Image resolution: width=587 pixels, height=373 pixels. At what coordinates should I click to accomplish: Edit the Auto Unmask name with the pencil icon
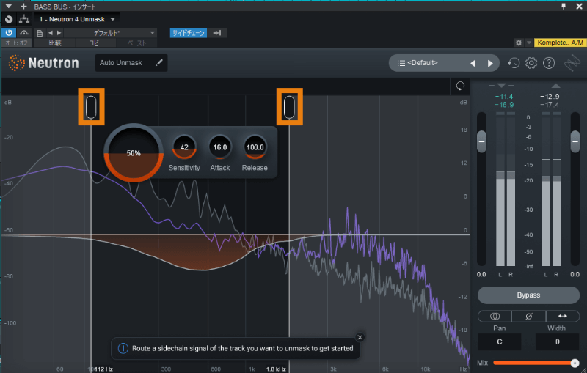click(x=159, y=62)
